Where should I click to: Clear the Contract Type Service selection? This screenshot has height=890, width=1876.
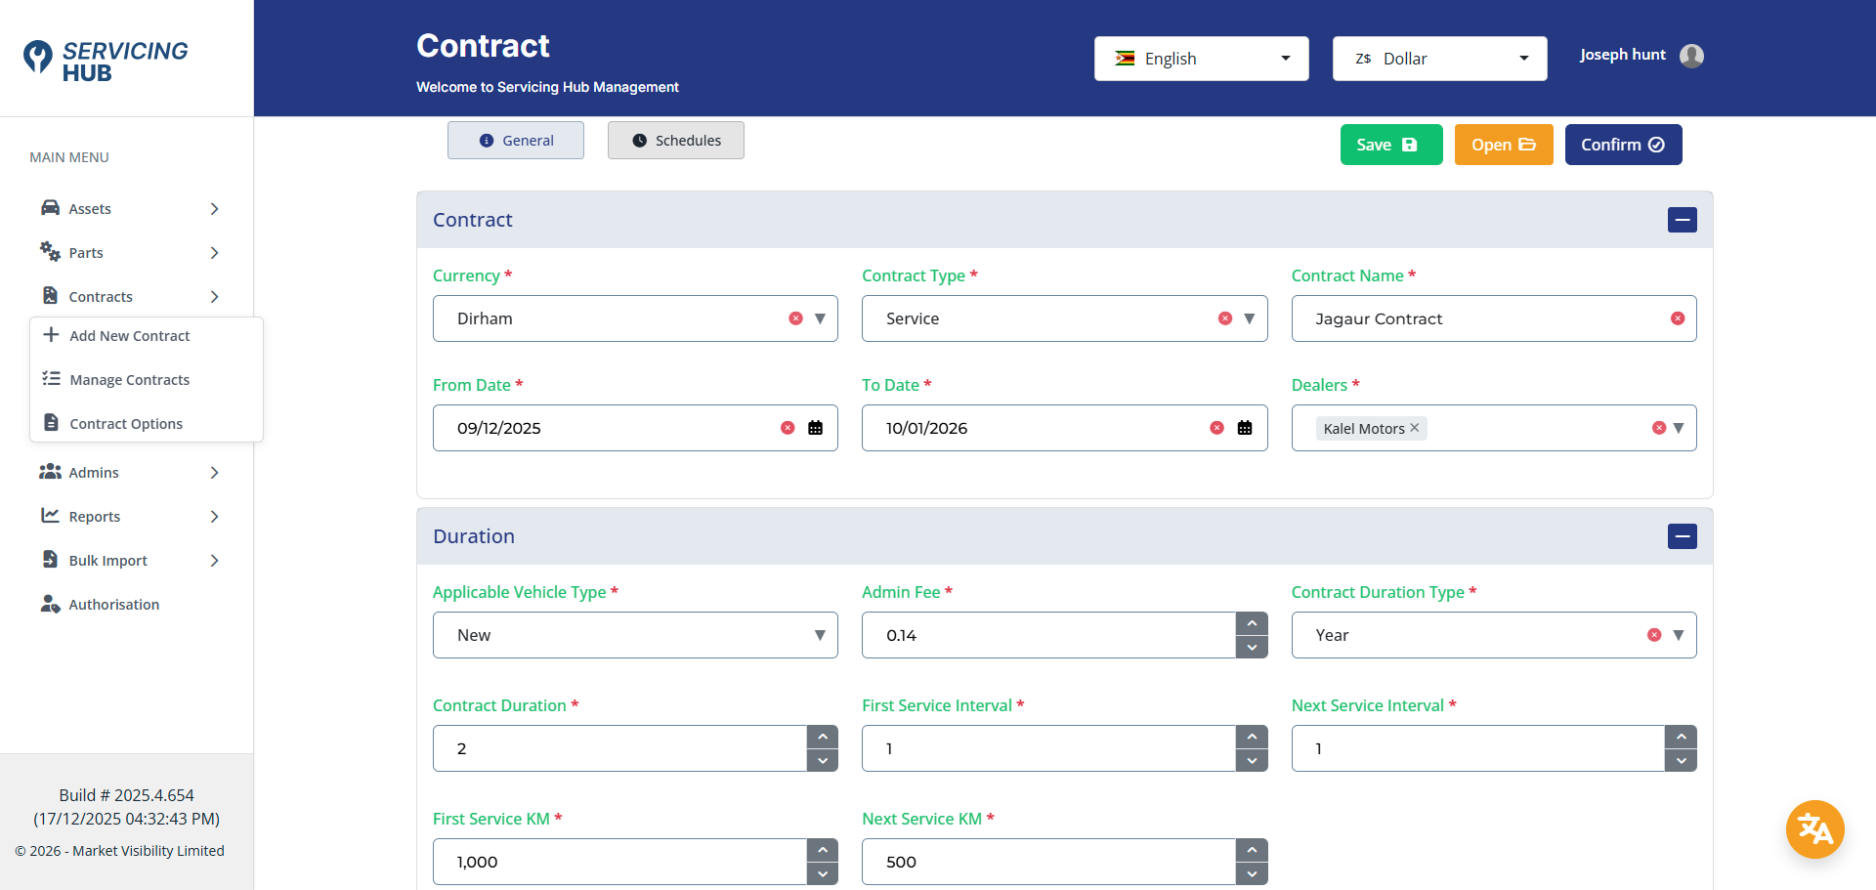click(1225, 318)
